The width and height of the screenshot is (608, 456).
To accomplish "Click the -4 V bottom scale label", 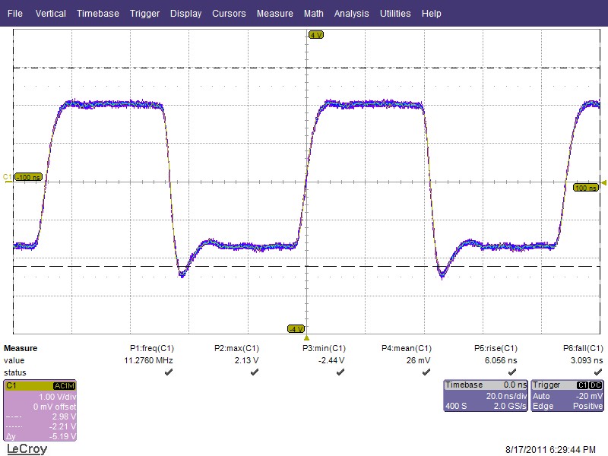I will [x=296, y=329].
